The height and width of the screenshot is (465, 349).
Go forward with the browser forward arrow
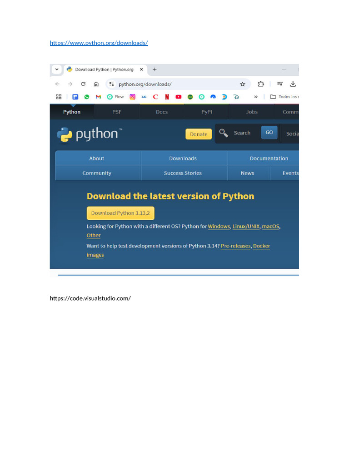point(70,84)
